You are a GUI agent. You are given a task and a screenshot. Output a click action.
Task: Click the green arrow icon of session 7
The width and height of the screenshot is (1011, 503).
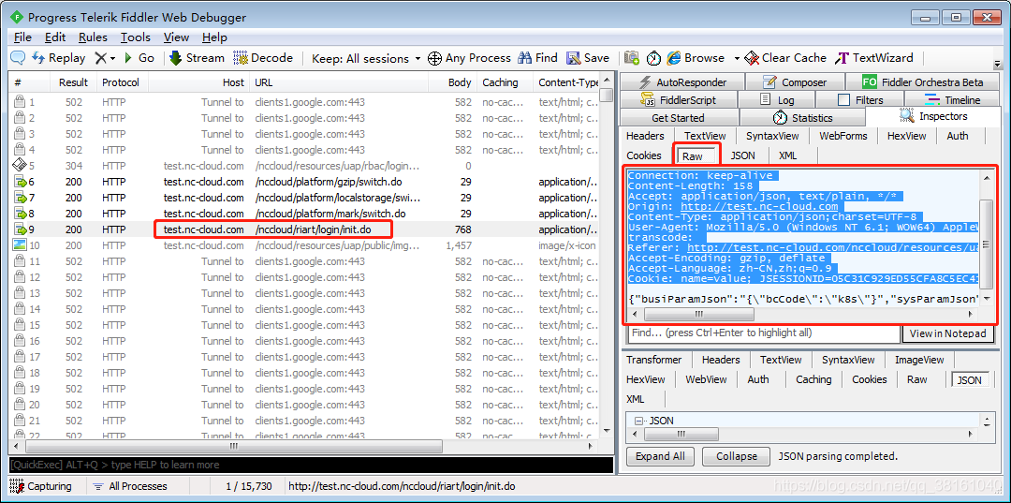[20, 198]
